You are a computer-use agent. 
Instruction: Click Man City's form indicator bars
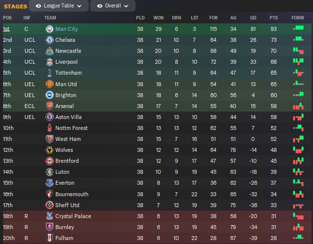point(298,29)
